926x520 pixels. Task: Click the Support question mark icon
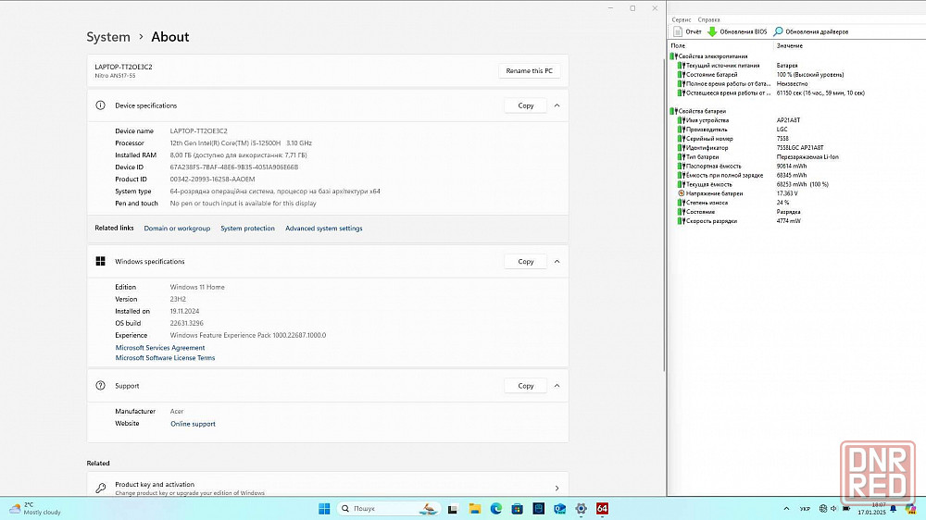(x=100, y=386)
